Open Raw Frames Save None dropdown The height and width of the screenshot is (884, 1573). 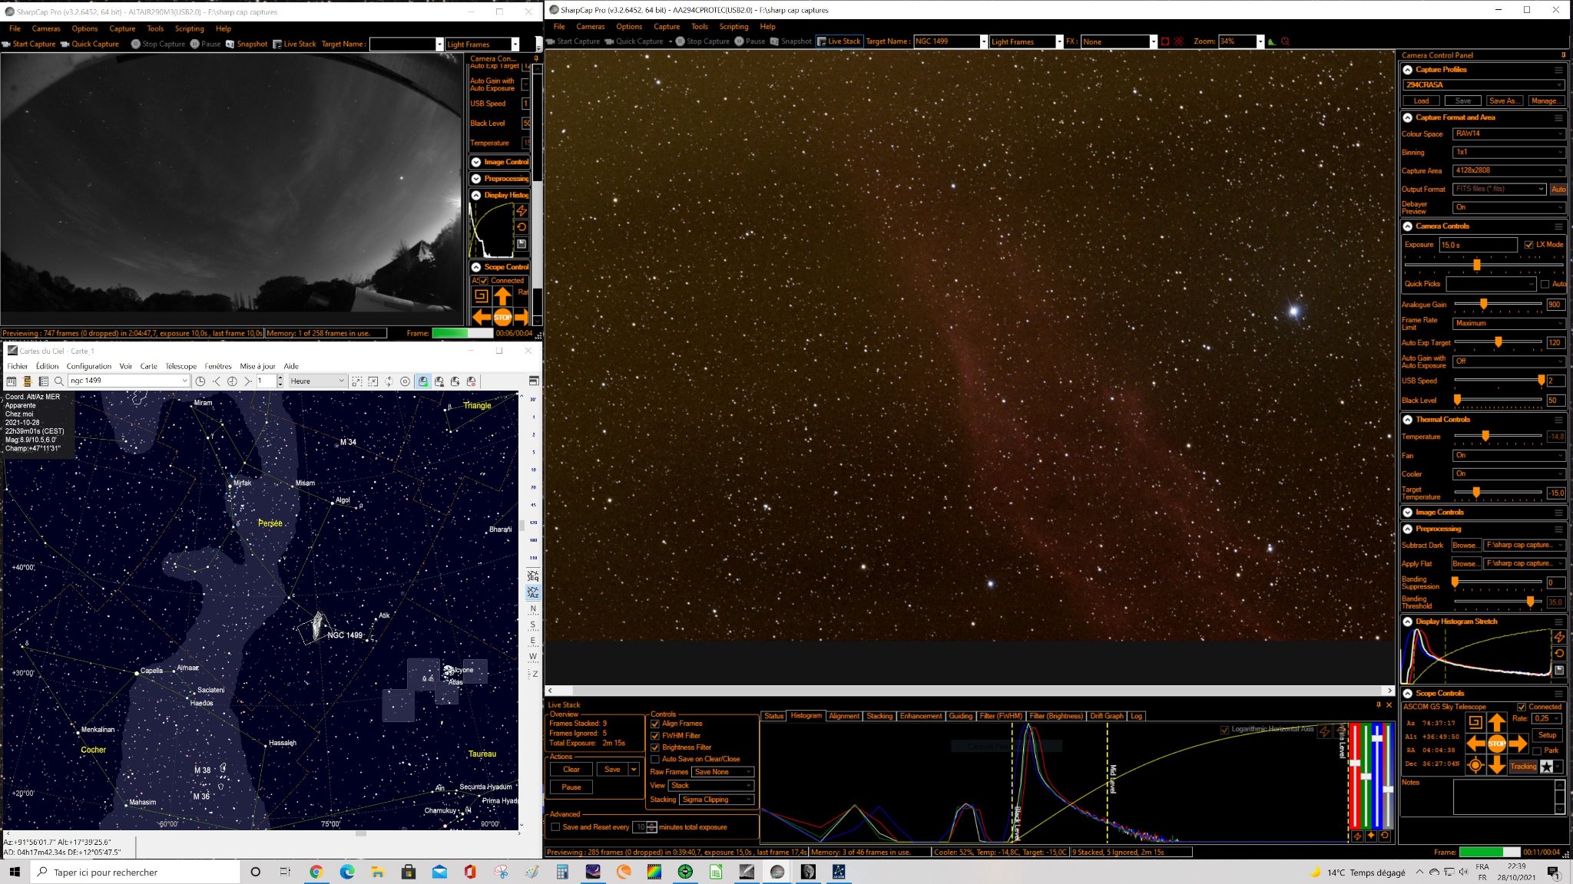tap(723, 772)
